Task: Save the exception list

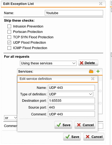Action: 72,137
